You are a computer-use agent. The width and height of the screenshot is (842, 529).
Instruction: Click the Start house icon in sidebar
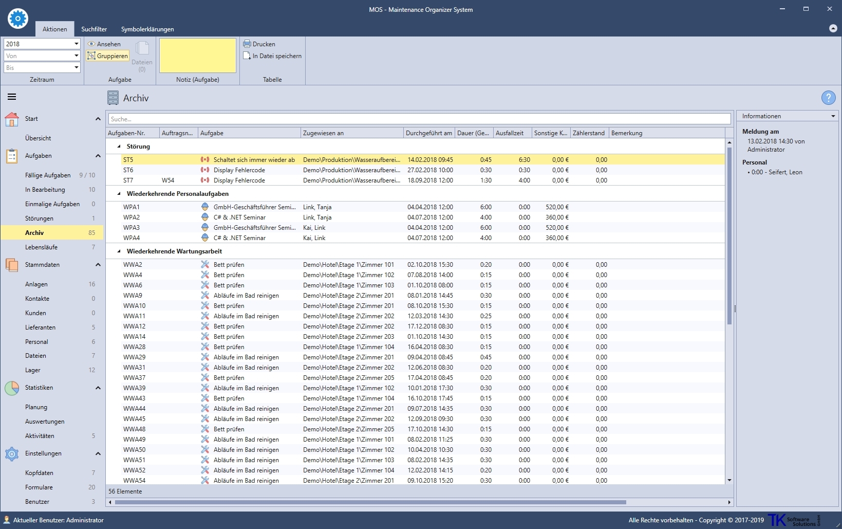[12, 119]
